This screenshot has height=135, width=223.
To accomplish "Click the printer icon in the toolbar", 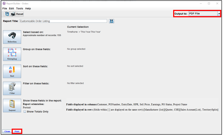I will (x=13, y=14).
